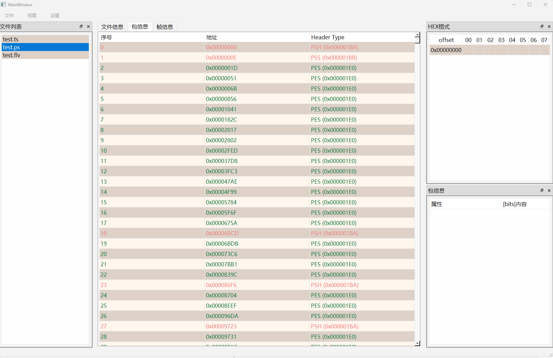Click the 序号 column header

(152, 37)
